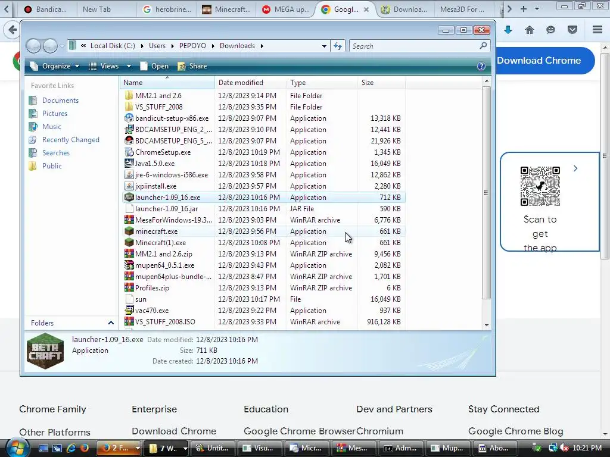The image size is (610, 457).
Task: Click the Firefox home icon
Action: tap(530, 30)
